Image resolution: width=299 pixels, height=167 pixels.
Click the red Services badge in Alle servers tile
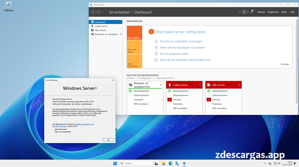(x=209, y=100)
